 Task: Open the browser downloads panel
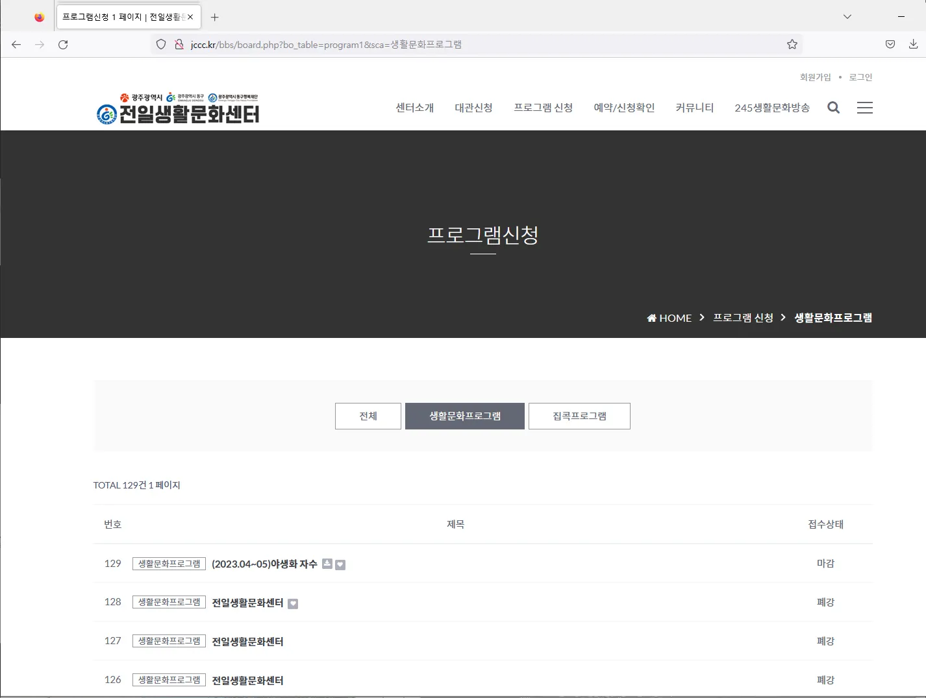[x=913, y=44]
